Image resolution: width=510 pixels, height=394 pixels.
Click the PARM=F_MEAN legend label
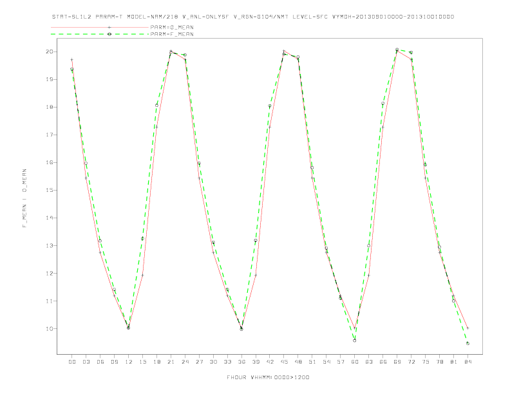pos(172,34)
